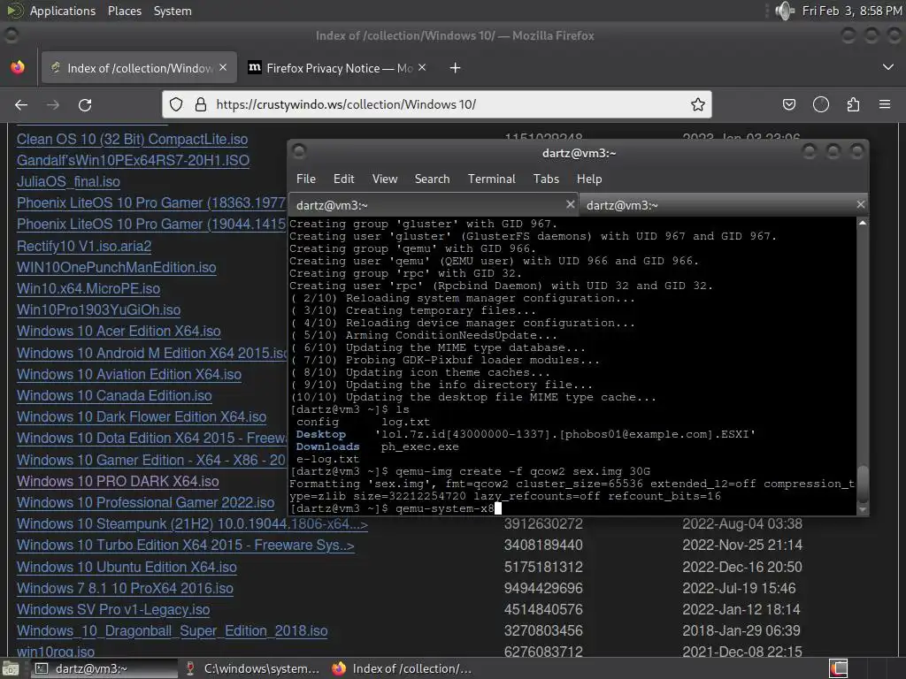Open the terminal Help menu

coord(589,179)
